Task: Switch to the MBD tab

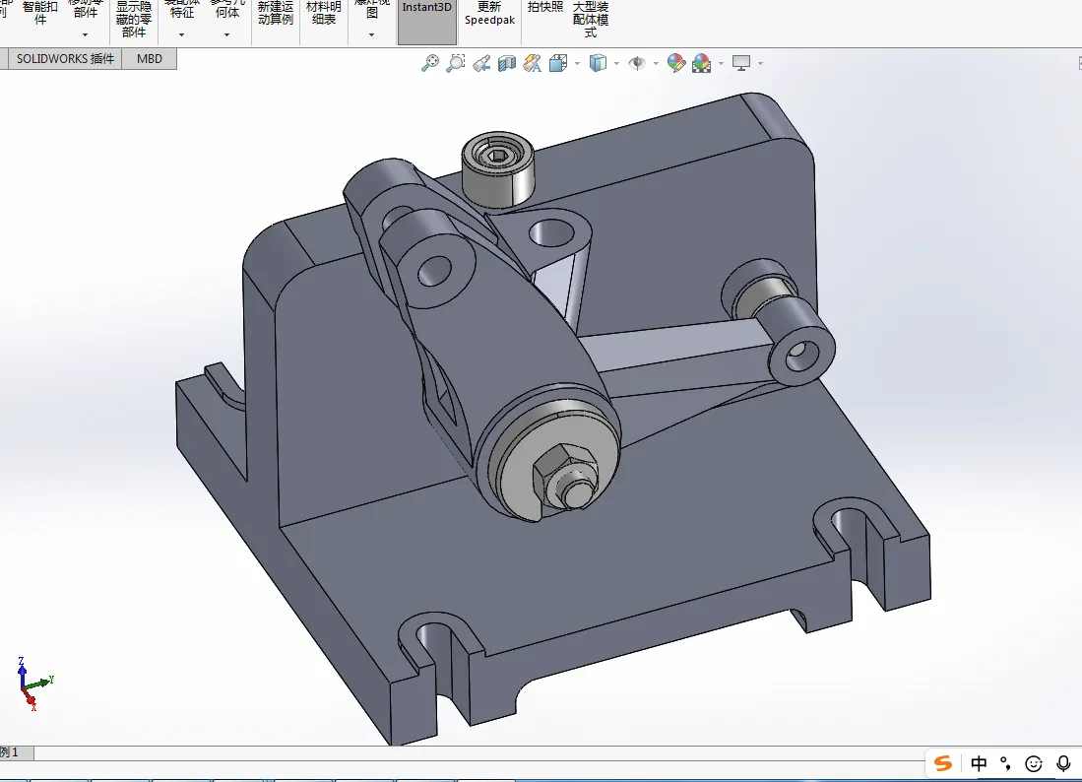Action: click(x=149, y=59)
